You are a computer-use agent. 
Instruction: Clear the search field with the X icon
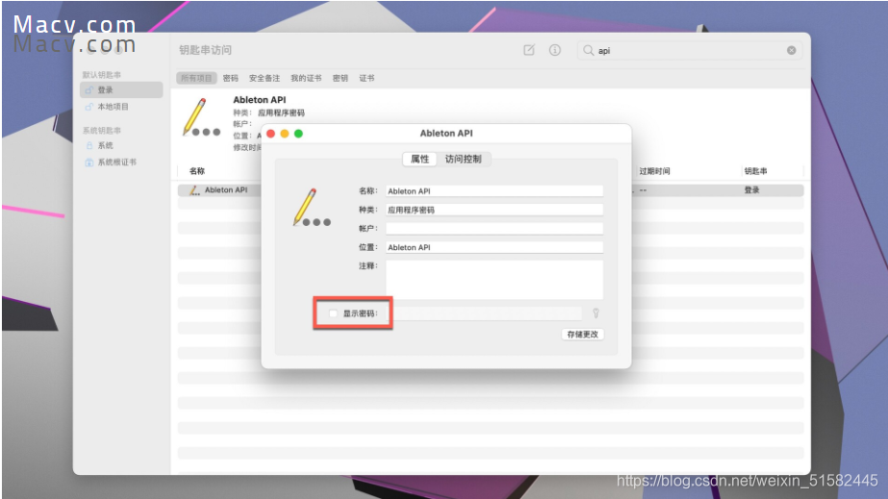[791, 50]
